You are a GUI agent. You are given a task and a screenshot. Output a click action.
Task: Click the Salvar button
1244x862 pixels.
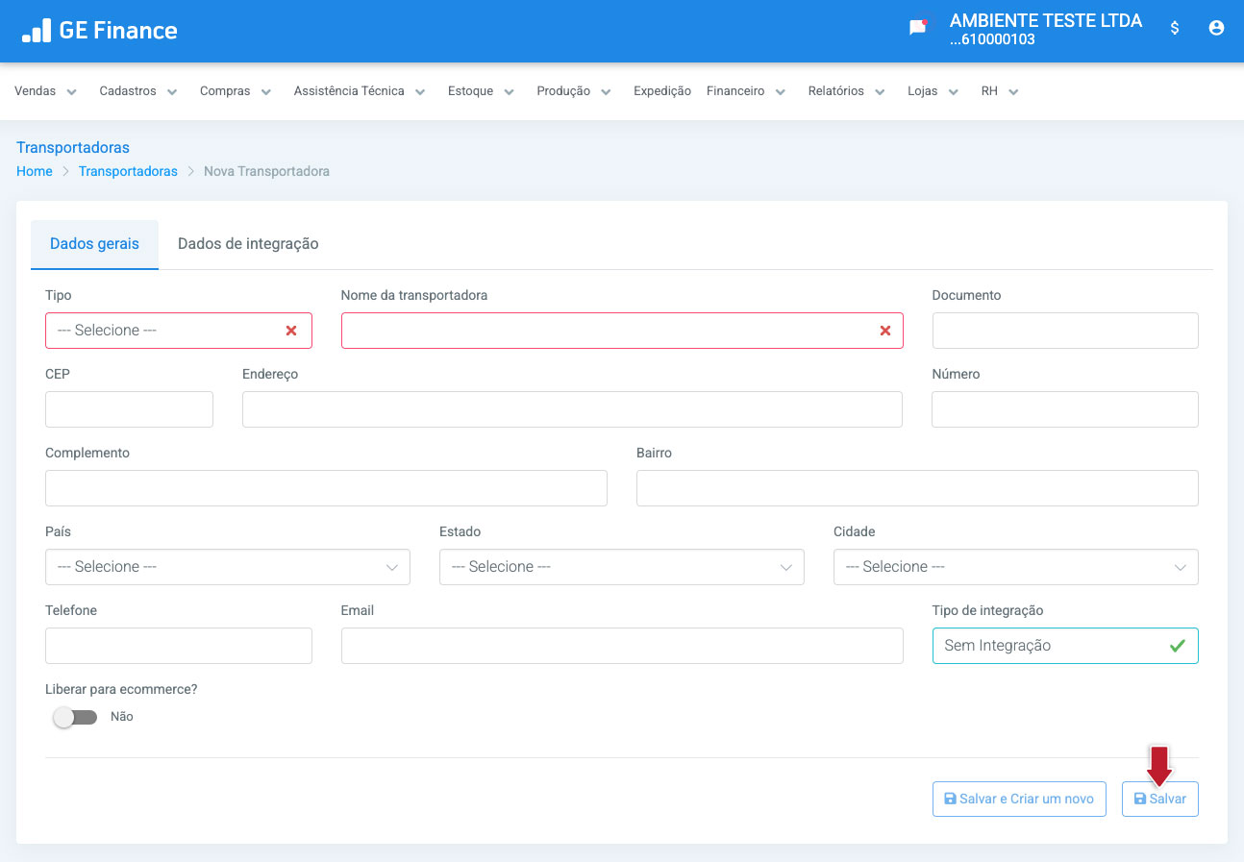(1159, 799)
